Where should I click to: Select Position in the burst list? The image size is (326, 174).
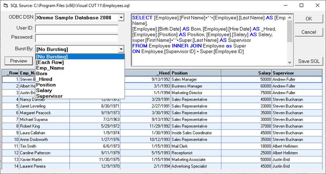coord(80,85)
